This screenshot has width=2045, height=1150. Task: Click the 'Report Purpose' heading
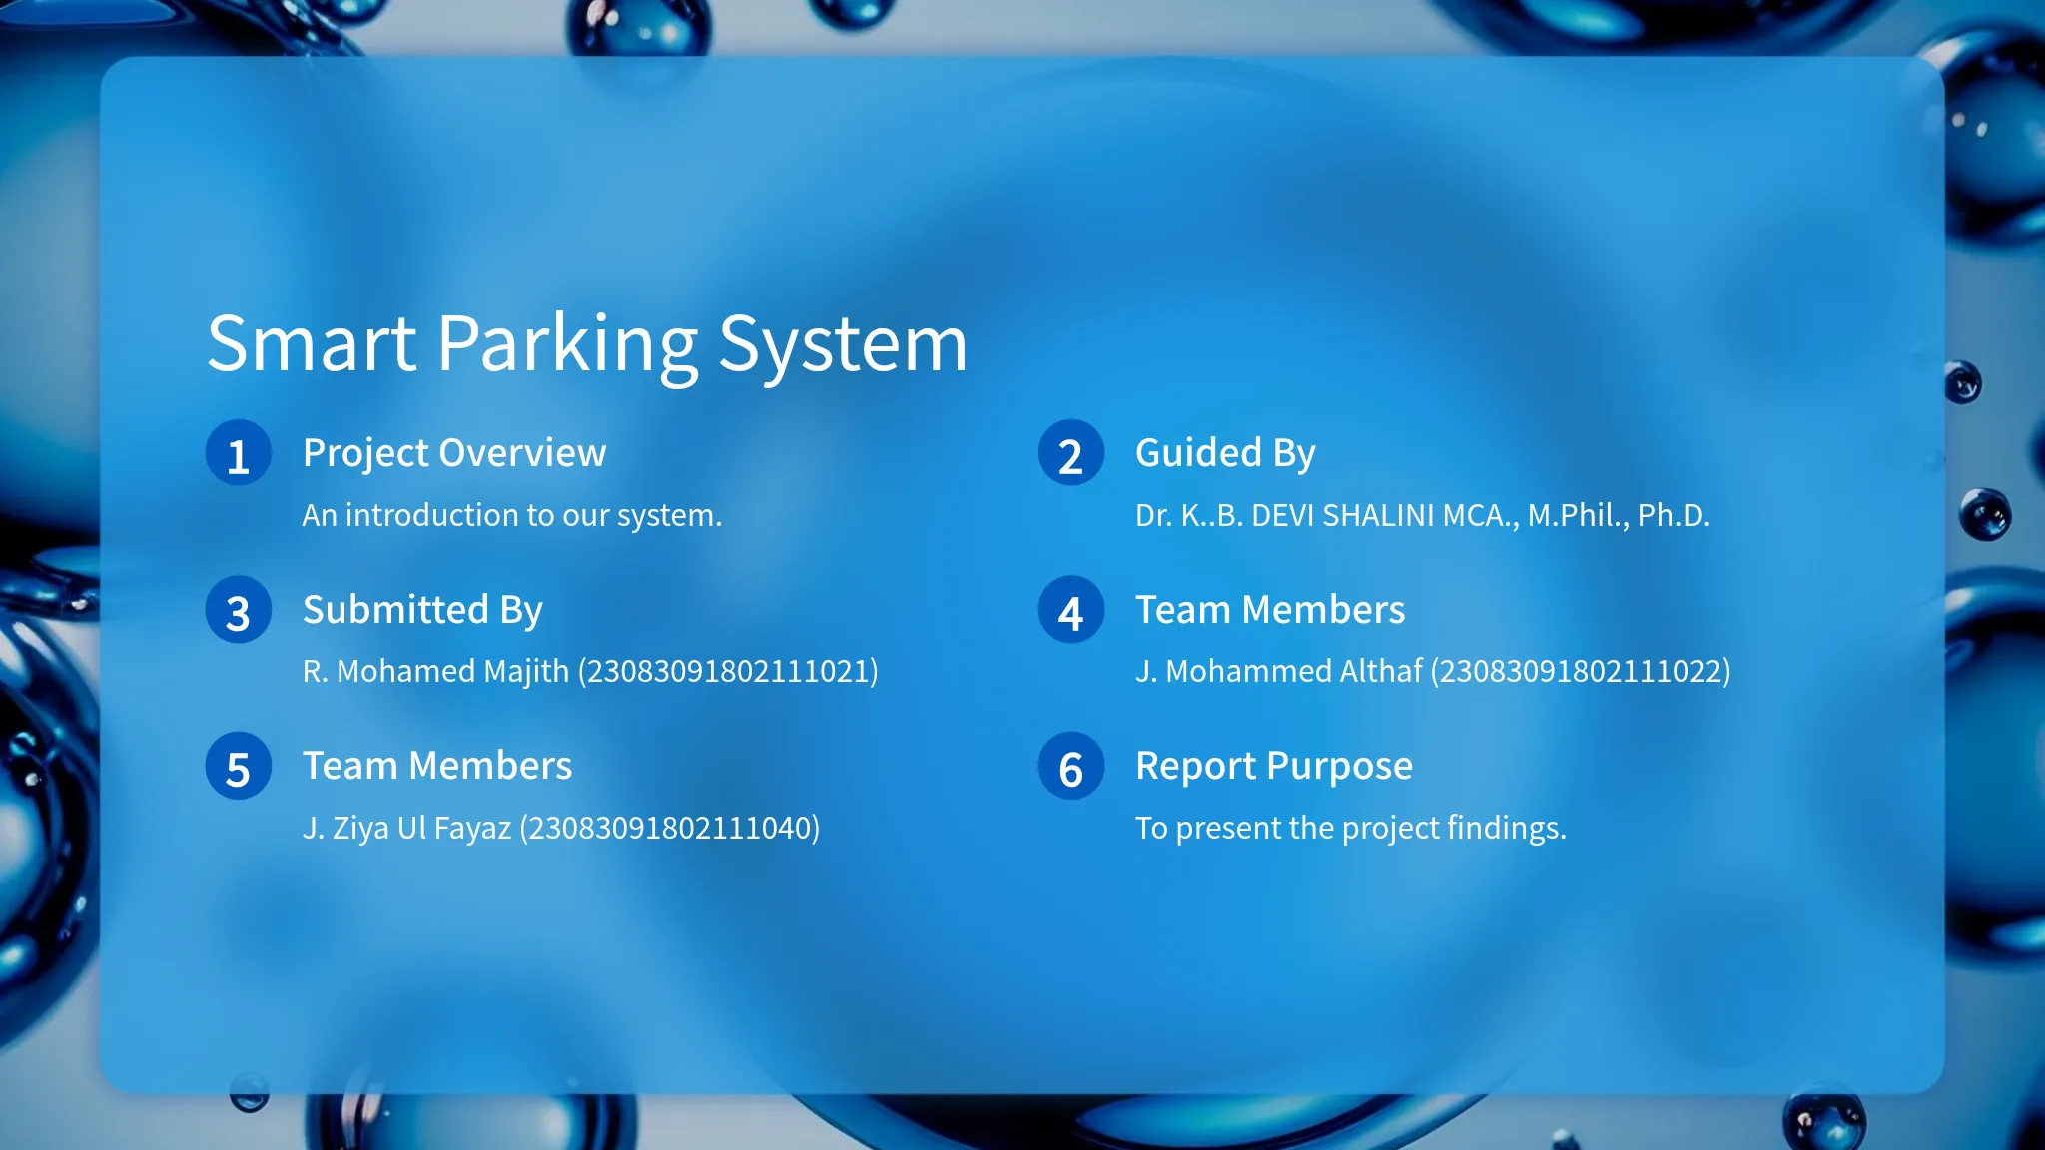coord(1274,766)
